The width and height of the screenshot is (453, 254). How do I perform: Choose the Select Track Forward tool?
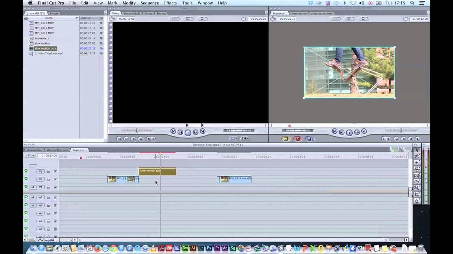click(x=417, y=163)
